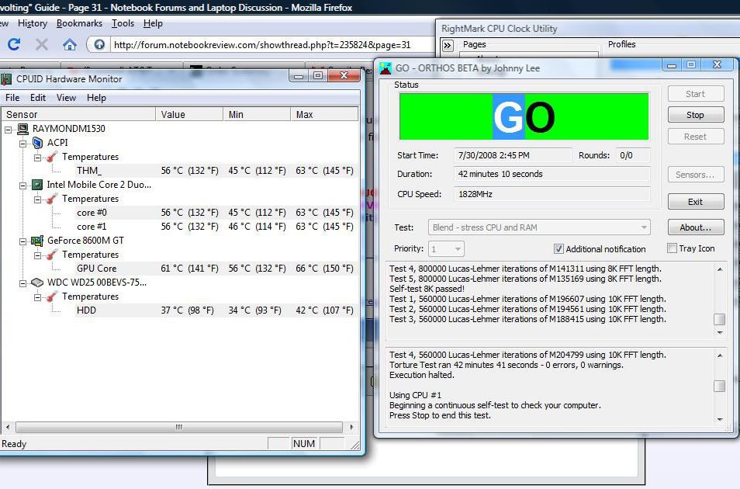This screenshot has height=489, width=740.
Task: Click the site identity icon in URL bar
Action: point(99,45)
